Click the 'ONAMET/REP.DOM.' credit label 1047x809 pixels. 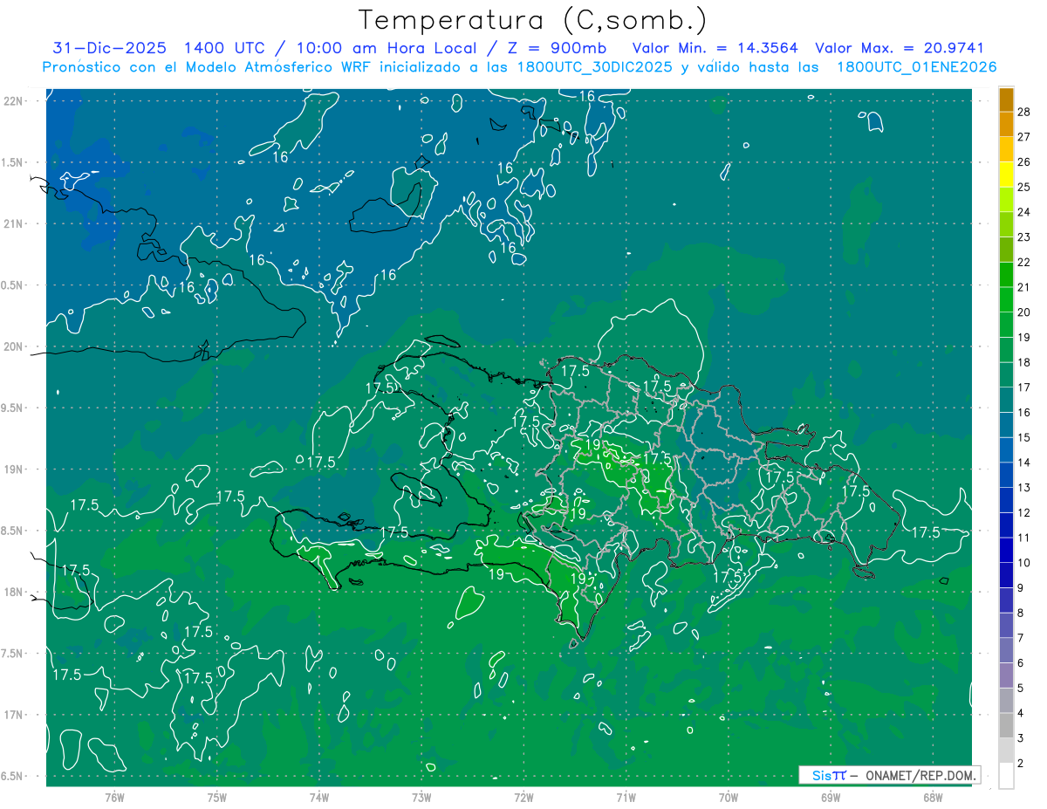click(919, 775)
